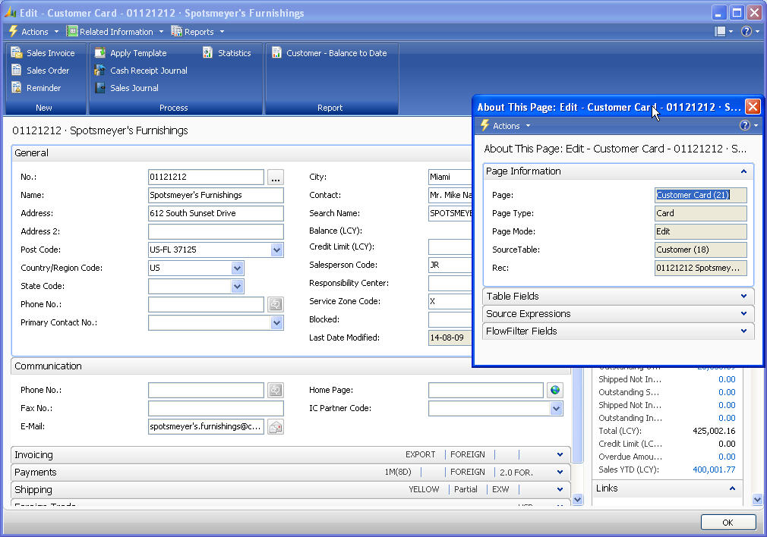The image size is (767, 537).
Task: Click in the Address 2 field
Action: [216, 231]
